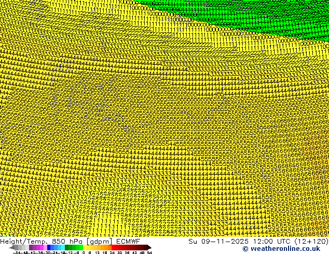The height and width of the screenshot is (254, 329).
Task: Click the '48' legend scale label
Action: (x=142, y=252)
